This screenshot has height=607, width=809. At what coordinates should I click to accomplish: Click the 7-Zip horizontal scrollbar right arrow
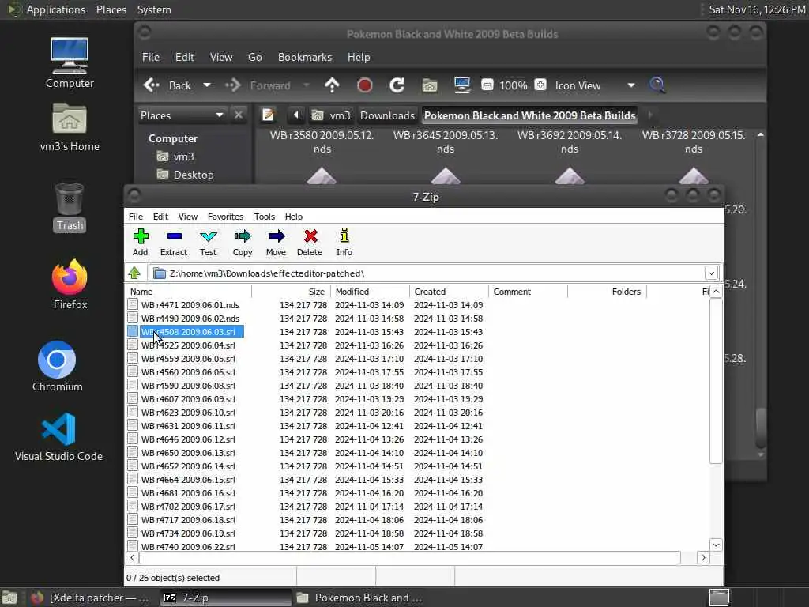pos(702,557)
